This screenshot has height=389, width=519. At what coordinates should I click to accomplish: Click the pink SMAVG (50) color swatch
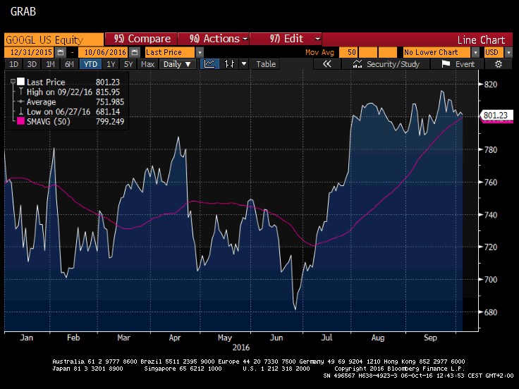tap(20, 121)
